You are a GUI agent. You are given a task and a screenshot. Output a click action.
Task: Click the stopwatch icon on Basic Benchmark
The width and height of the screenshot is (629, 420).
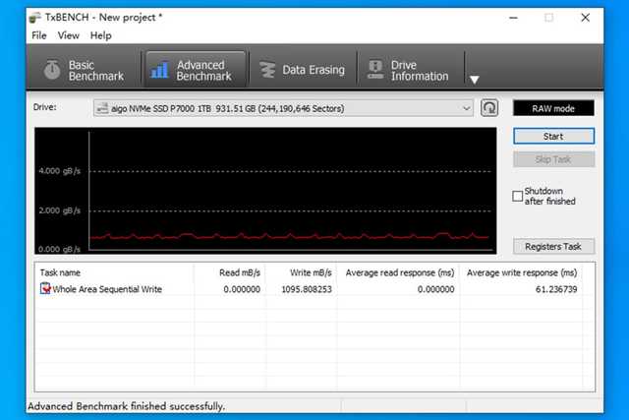(52, 70)
